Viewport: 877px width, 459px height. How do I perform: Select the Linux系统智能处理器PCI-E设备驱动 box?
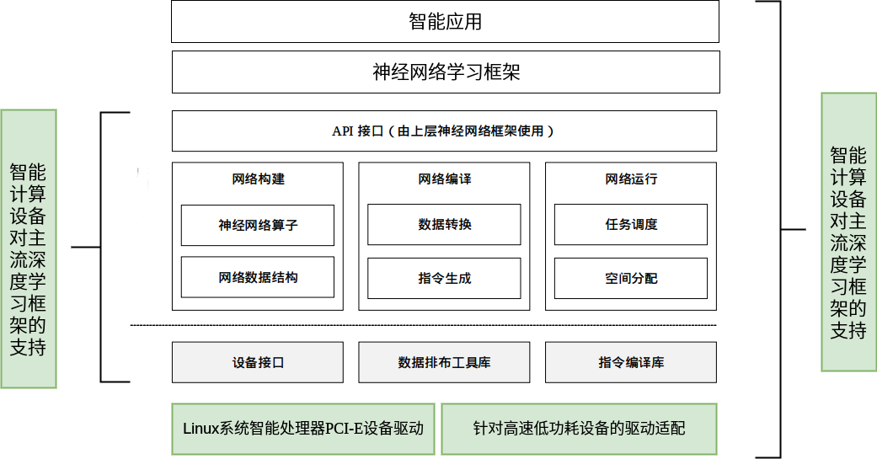coord(303,429)
